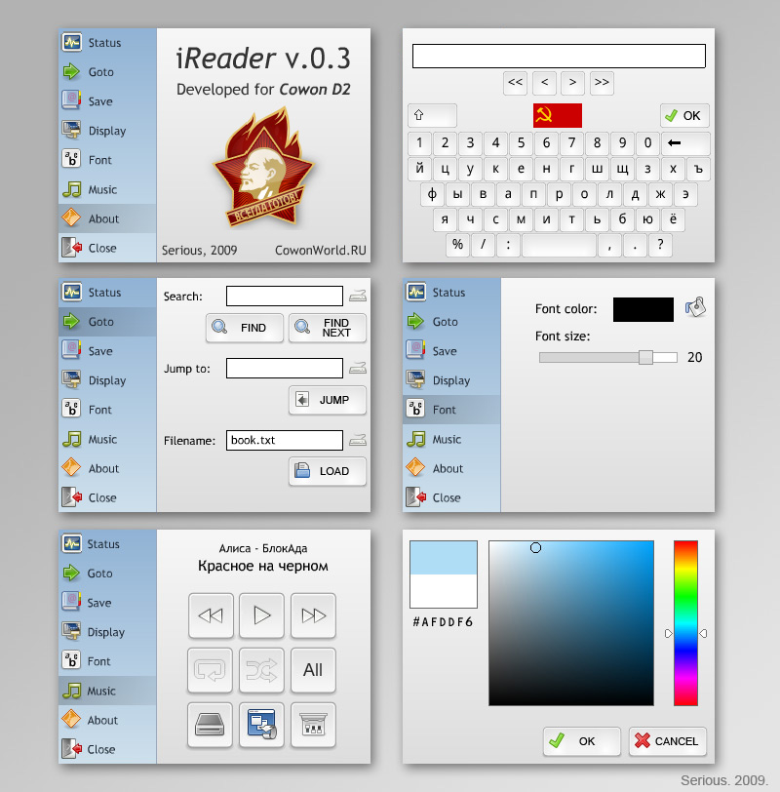780x792 pixels.
Task: Click the Filename field showing book.txt
Action: click(285, 440)
